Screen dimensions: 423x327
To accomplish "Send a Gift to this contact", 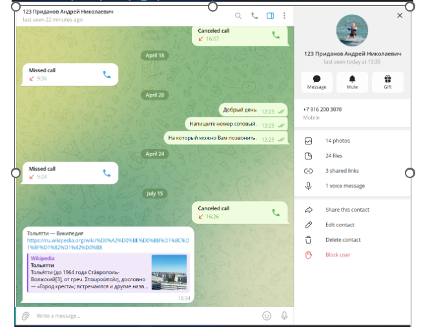I will [387, 82].
